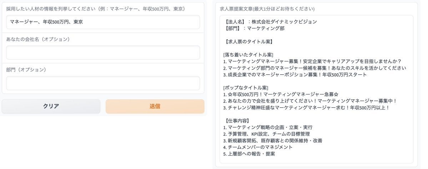Screen dimensions: 428x169
Task: Click the candidate info input with マネージャー text
Action: coord(103,22)
